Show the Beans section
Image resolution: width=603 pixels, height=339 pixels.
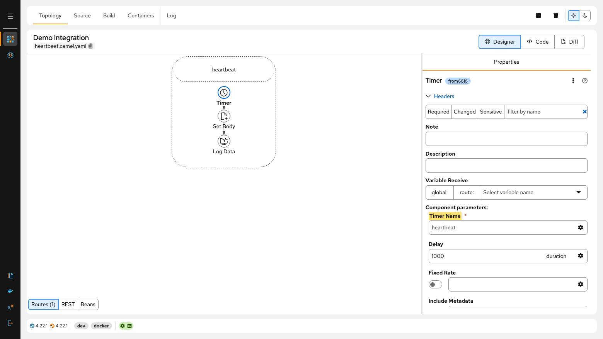pos(88,304)
